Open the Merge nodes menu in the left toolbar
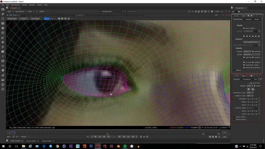 click(3, 42)
